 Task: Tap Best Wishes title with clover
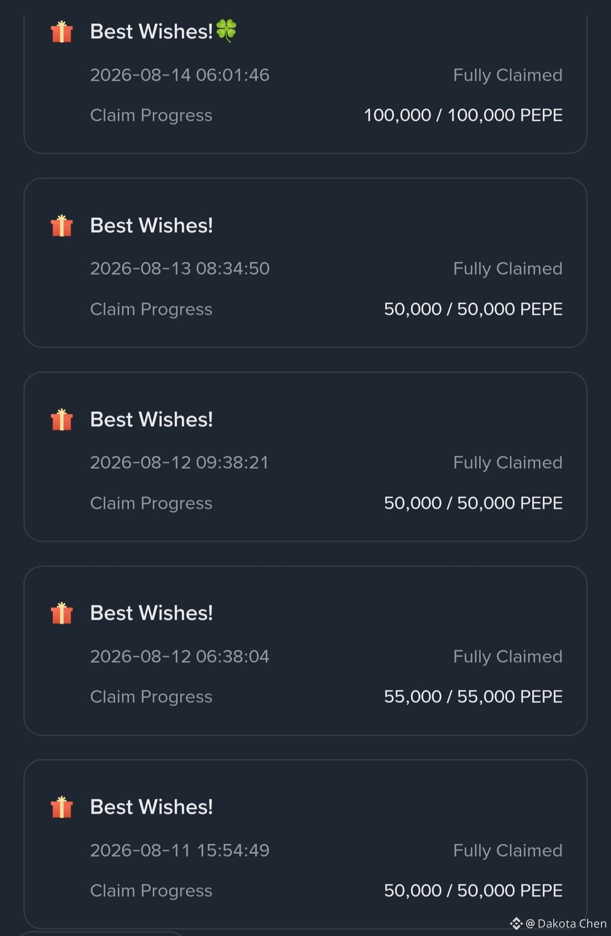click(x=163, y=32)
